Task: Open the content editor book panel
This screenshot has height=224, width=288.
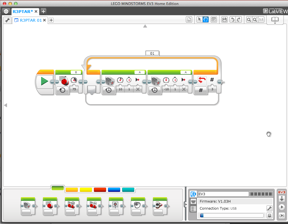Action: coord(275,20)
